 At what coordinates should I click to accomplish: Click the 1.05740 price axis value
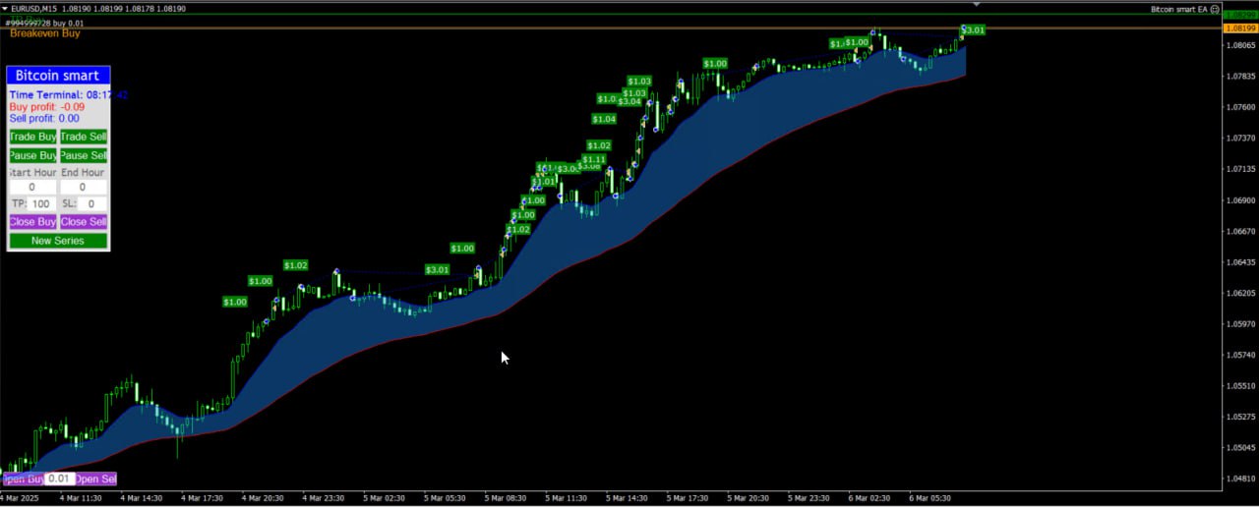point(1239,355)
